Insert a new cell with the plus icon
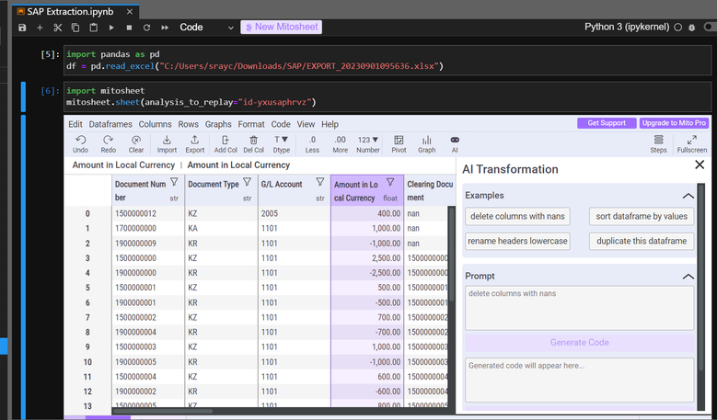The height and width of the screenshot is (420, 717). (40, 28)
